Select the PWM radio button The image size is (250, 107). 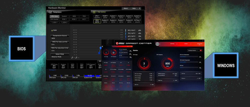coord(52,31)
